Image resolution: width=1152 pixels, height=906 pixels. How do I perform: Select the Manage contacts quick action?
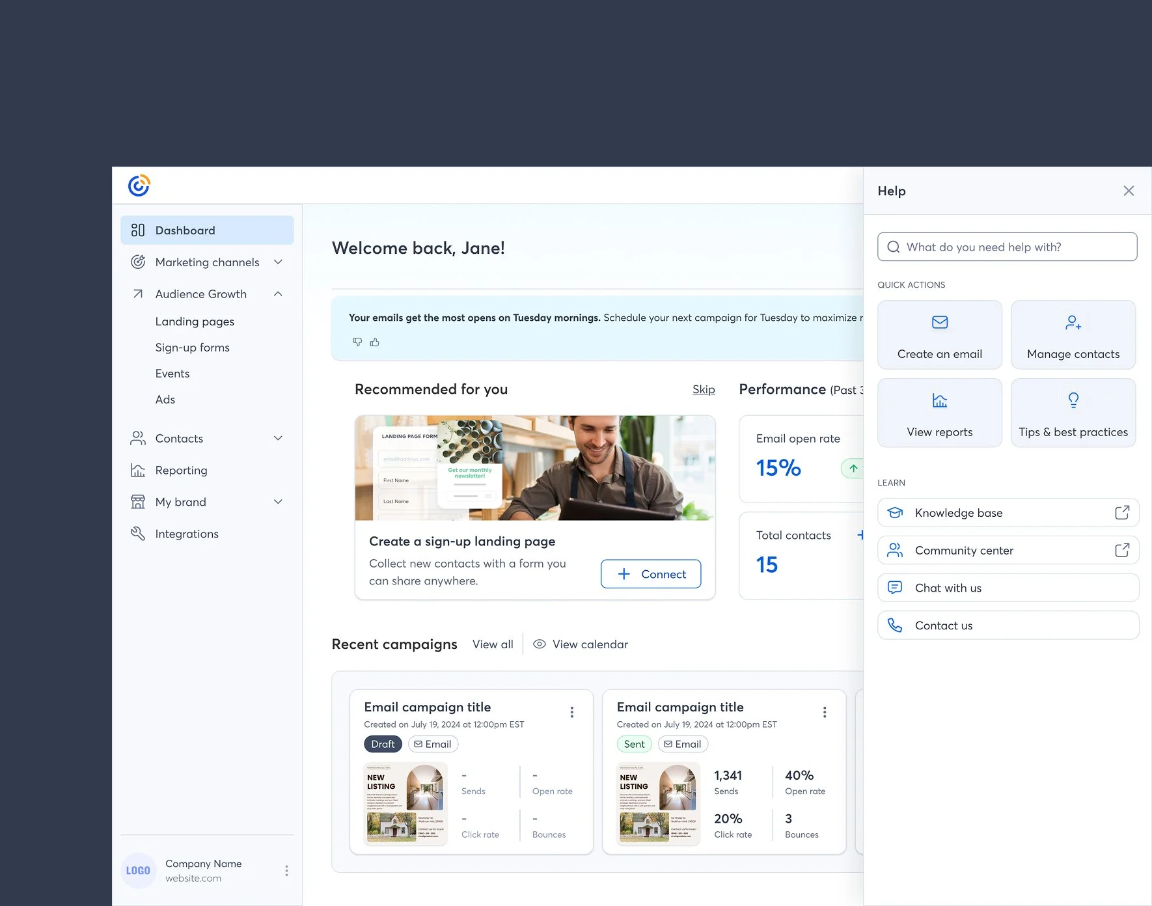tap(1073, 335)
